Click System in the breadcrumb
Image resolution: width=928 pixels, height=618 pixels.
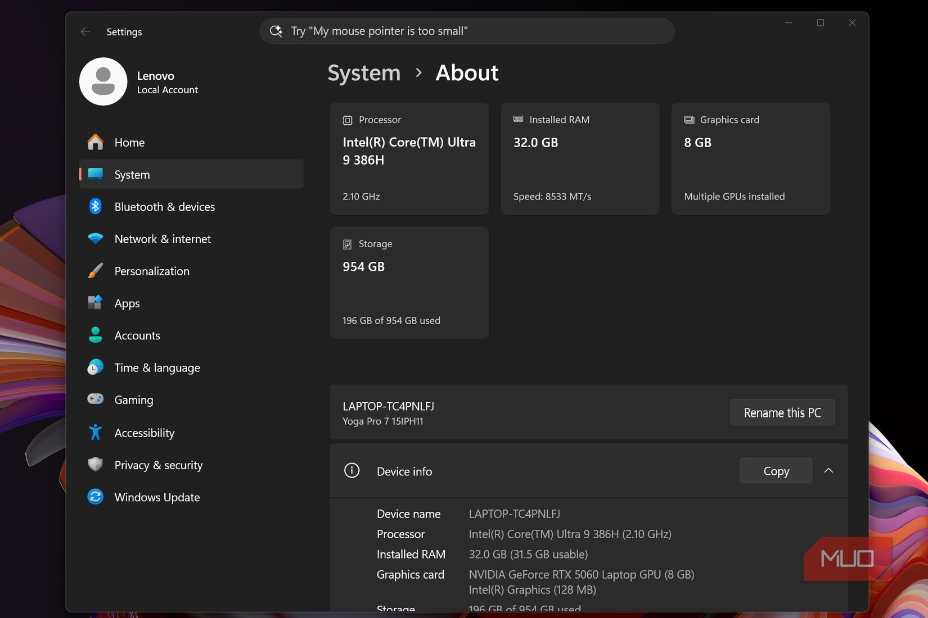click(364, 73)
